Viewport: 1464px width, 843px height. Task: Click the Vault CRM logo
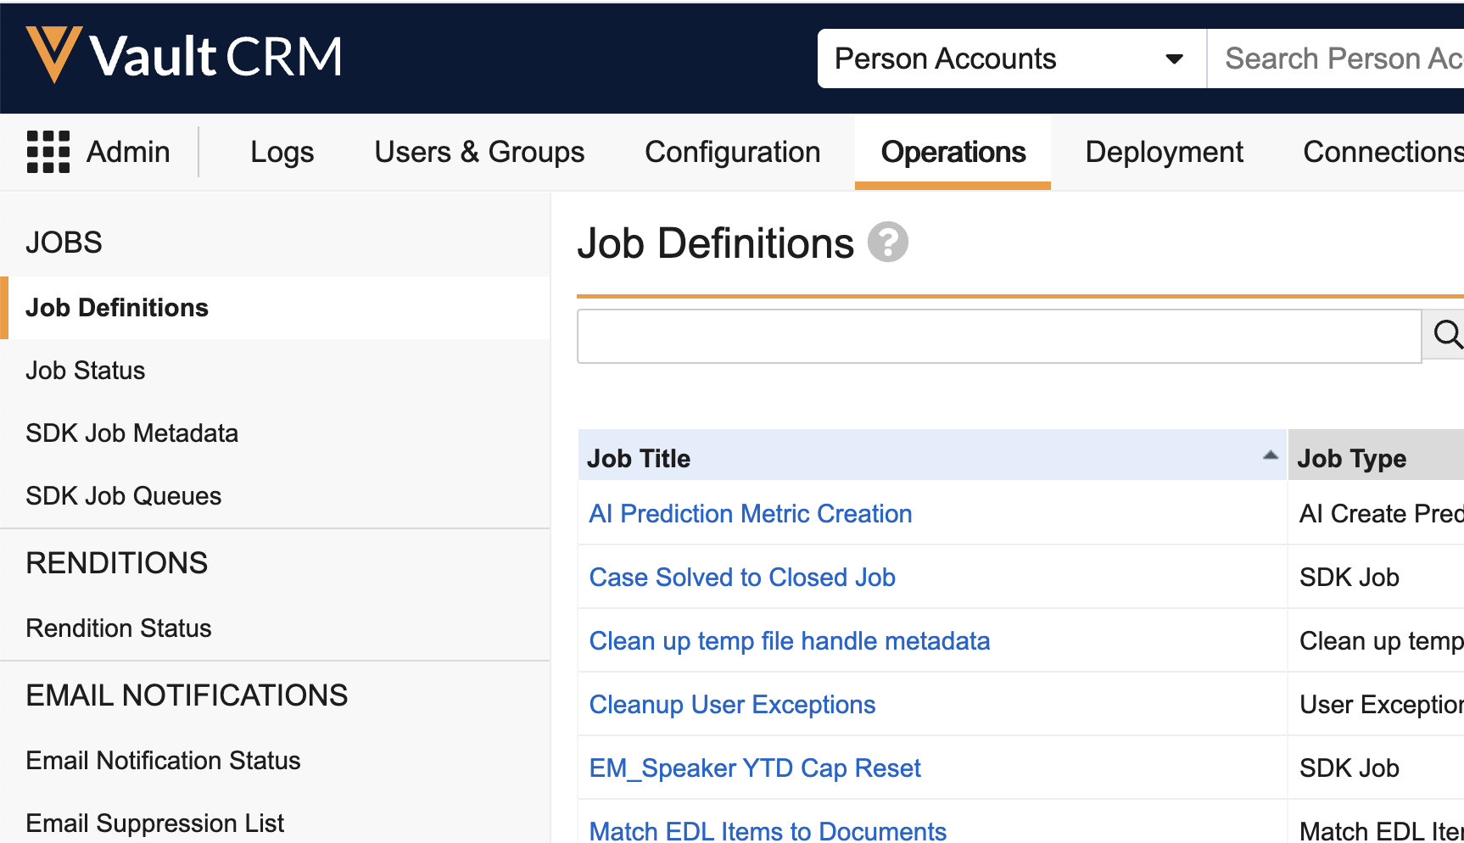pos(184,56)
